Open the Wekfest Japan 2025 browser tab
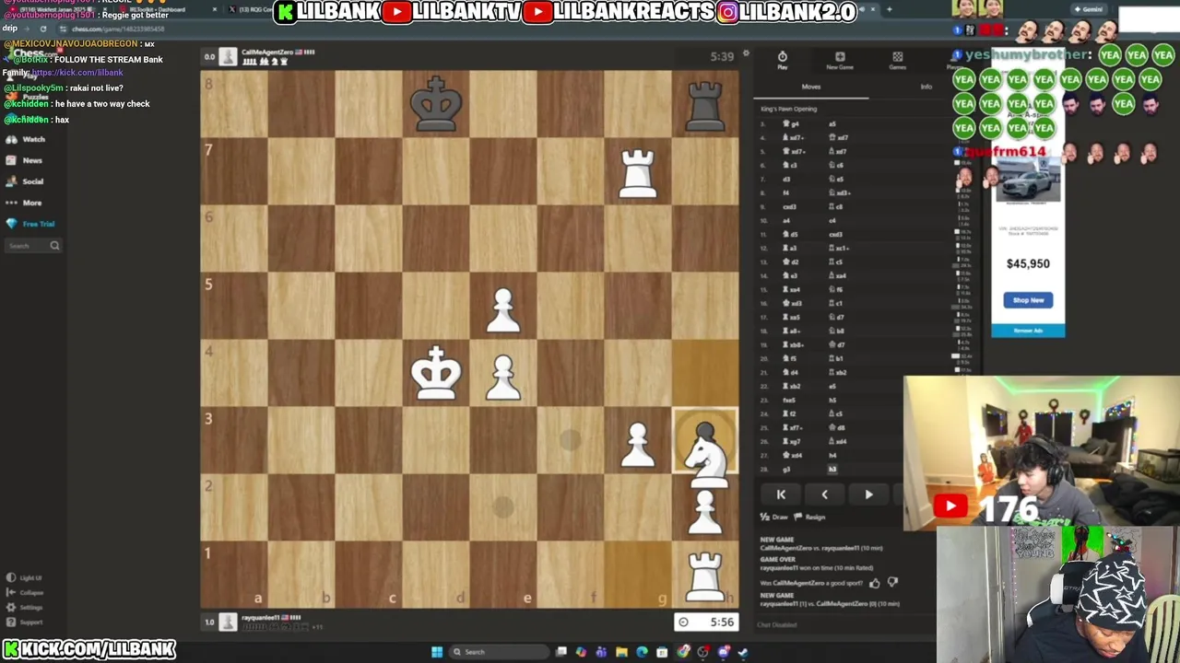 click(x=57, y=9)
